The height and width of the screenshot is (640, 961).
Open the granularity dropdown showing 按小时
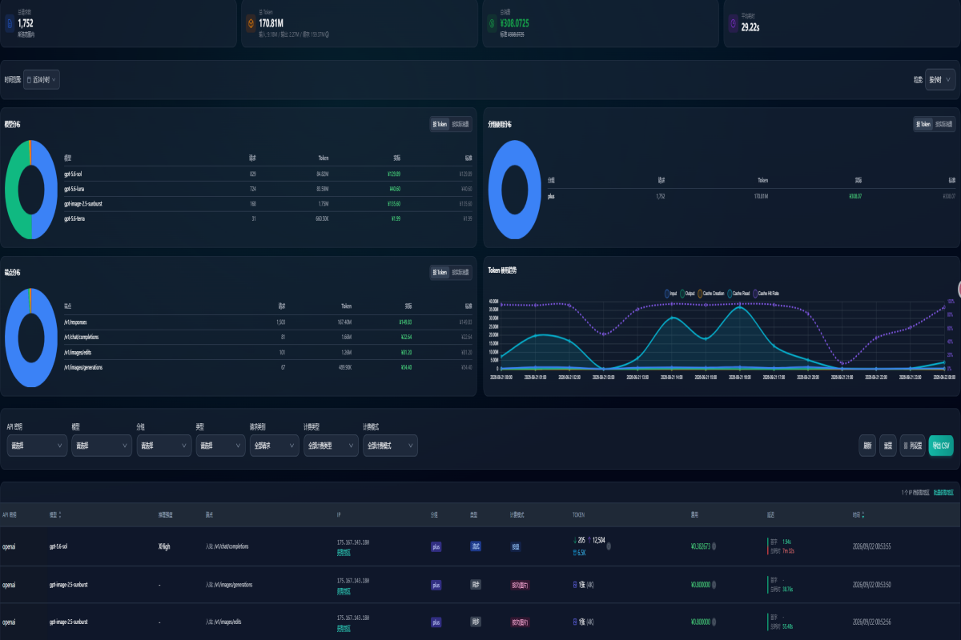(941, 80)
